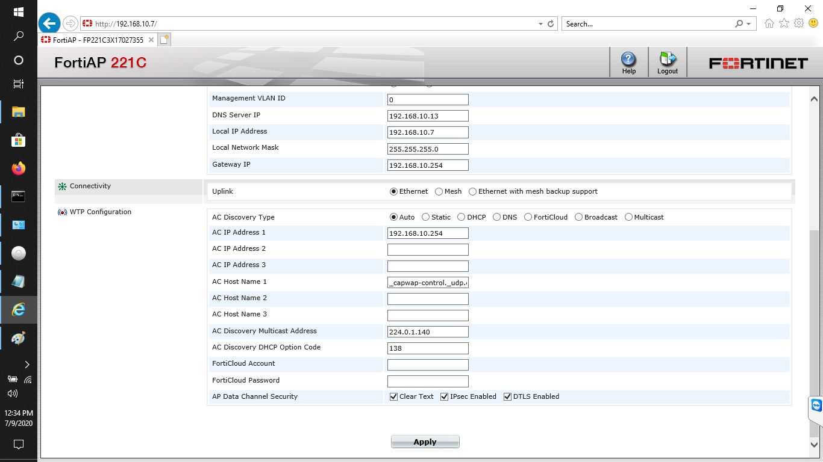Expand the address bar history dropdown
Image resolution: width=823 pixels, height=462 pixels.
click(x=540, y=24)
